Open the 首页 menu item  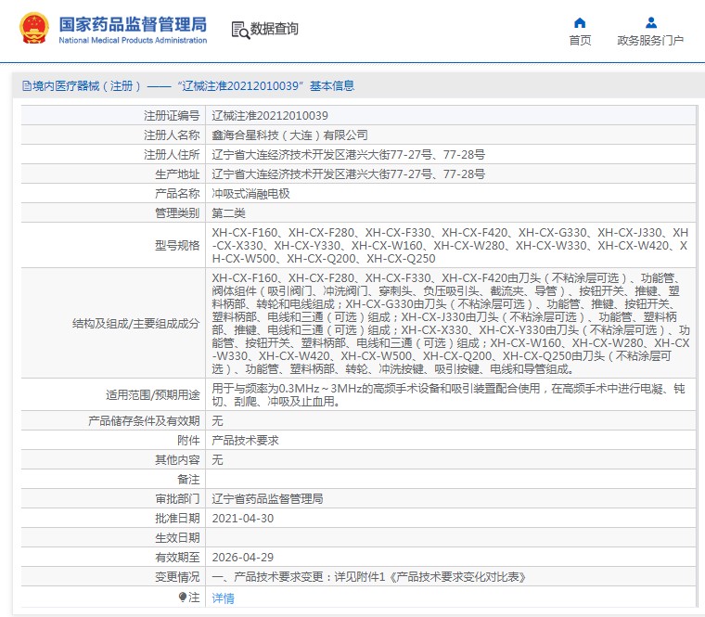(580, 41)
